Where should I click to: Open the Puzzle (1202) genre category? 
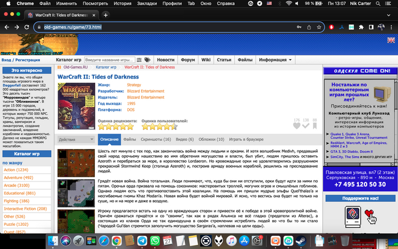(16, 225)
